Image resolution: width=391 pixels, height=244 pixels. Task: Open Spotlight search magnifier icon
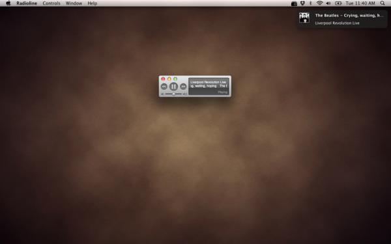click(x=383, y=3)
